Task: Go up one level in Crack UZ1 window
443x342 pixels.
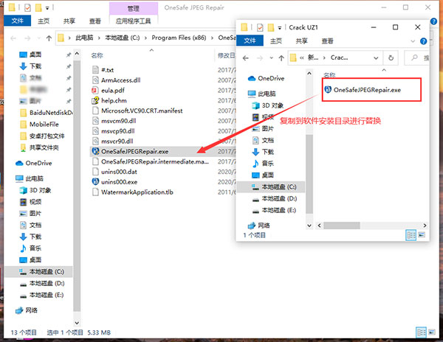Action: point(281,58)
